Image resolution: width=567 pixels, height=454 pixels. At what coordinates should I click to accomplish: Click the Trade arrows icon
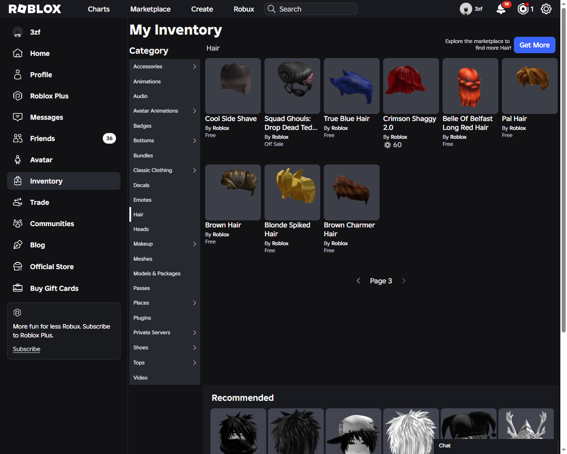18,202
